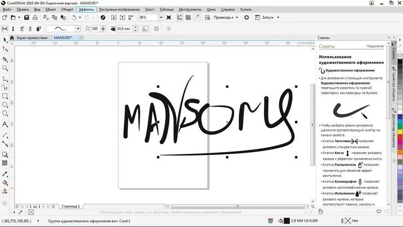Select the Text tool
This screenshot has width=403, height=227.
tap(4, 124)
